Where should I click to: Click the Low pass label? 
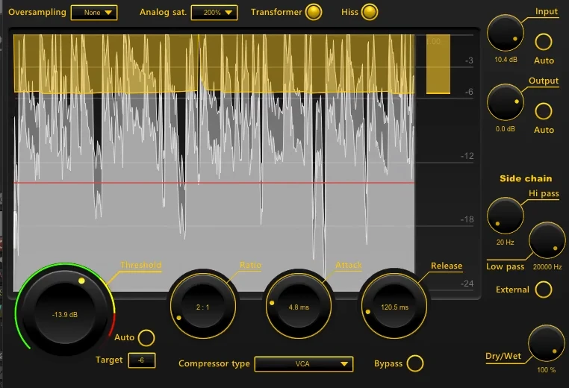(x=505, y=266)
